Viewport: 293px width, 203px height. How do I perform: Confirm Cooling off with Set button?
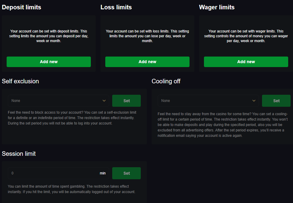coord(276,101)
